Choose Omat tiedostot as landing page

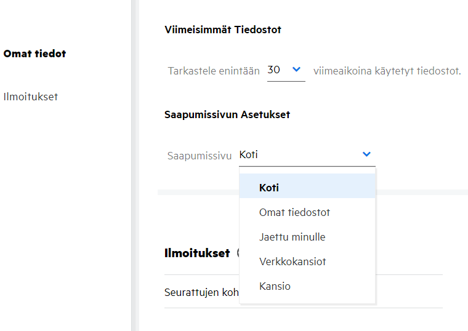294,212
